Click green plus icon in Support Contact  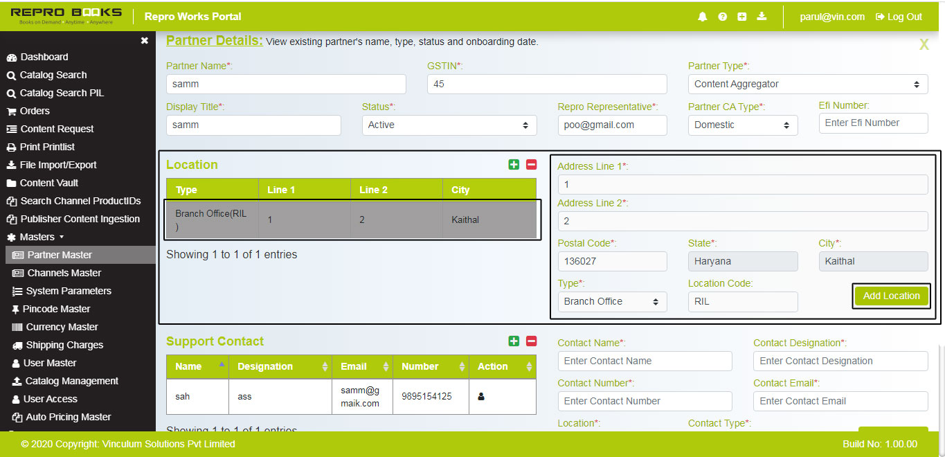(x=514, y=341)
